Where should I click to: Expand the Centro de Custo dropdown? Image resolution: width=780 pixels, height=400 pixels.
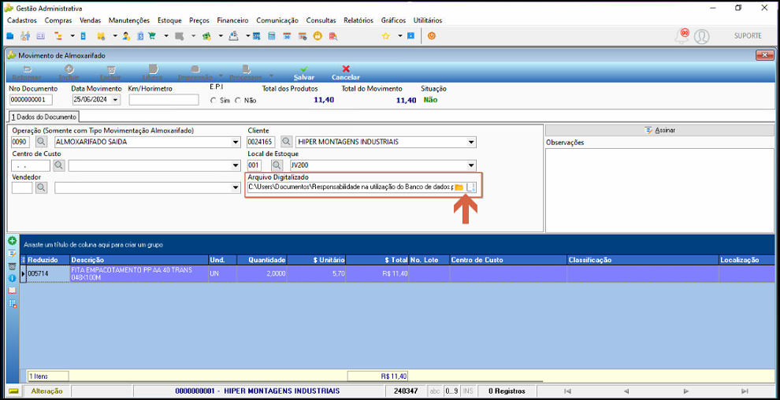pos(236,165)
